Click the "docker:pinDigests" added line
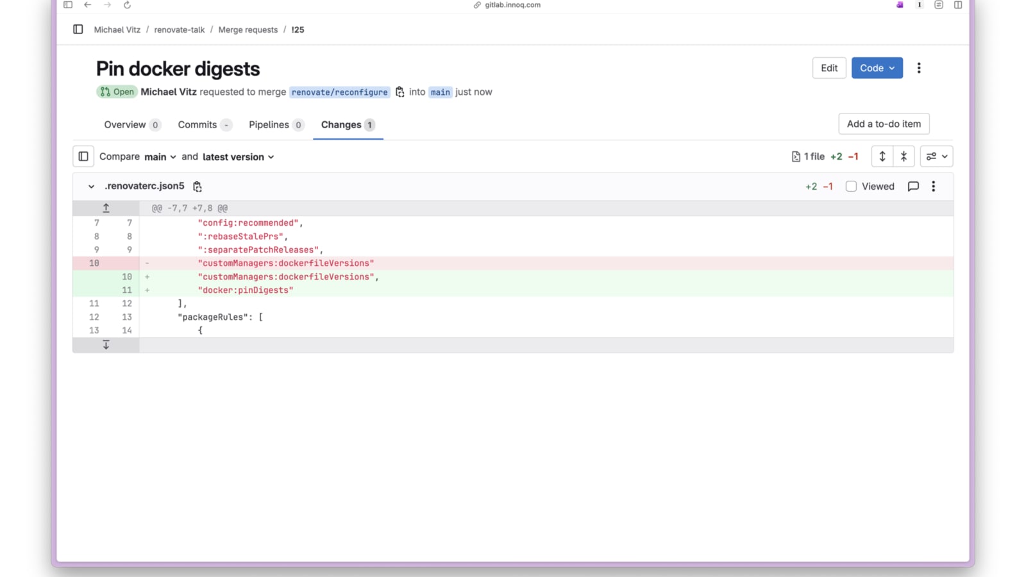This screenshot has height=577, width=1026. pyautogui.click(x=246, y=290)
